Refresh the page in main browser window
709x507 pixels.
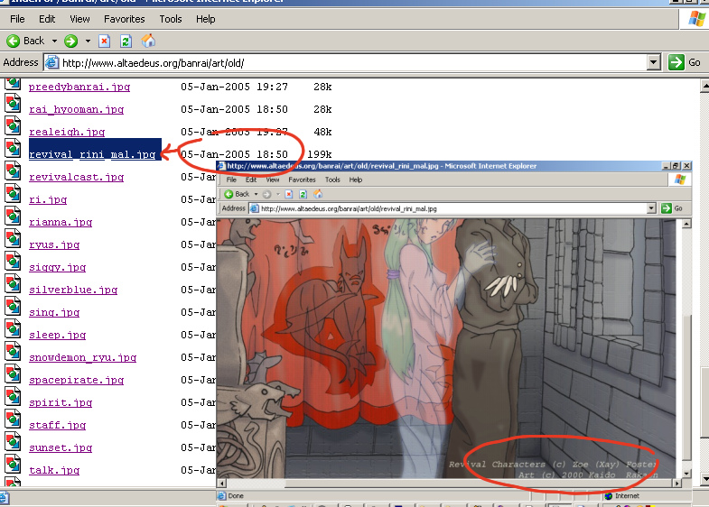coord(126,41)
